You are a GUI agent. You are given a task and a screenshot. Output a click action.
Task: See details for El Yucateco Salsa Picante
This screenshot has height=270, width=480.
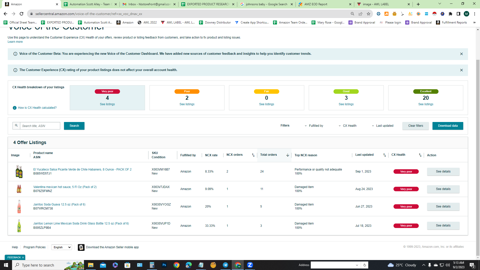pos(443,171)
